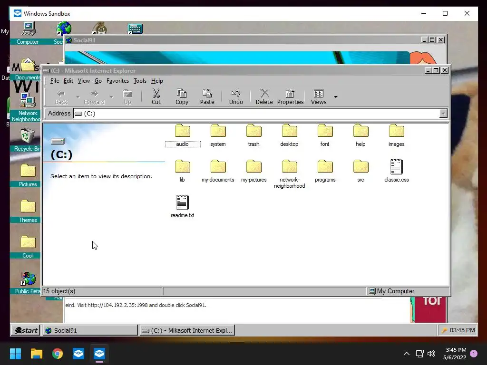Expand the Views dropdown arrow
Image resolution: width=487 pixels, height=365 pixels.
(335, 97)
